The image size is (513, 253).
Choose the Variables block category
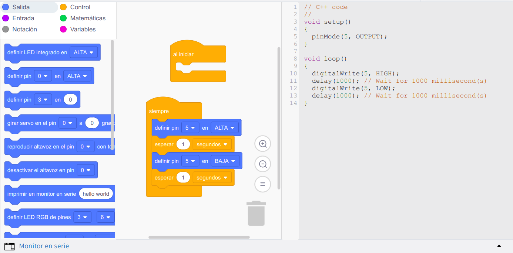click(x=83, y=29)
